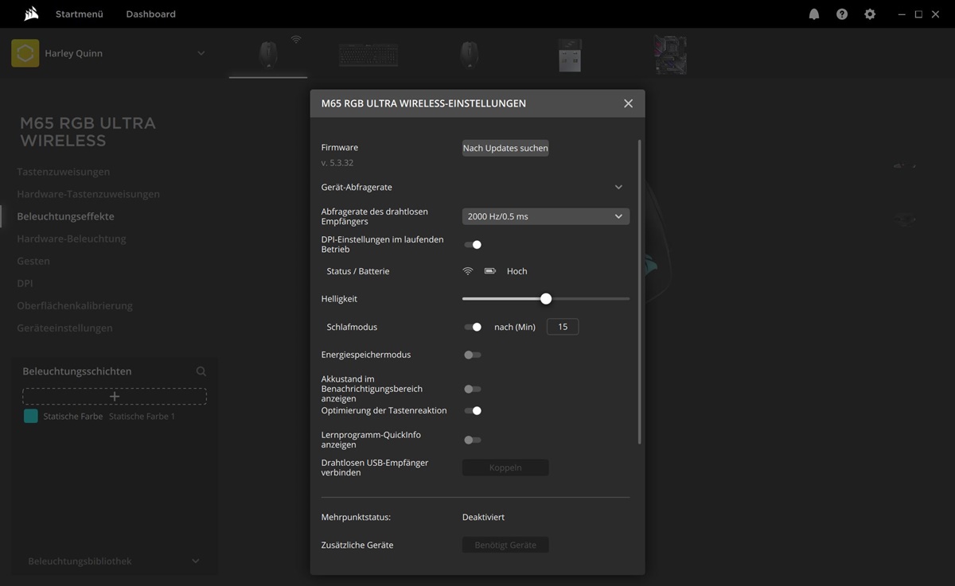This screenshot has width=955, height=586.
Task: Click the Corsair sails logo
Action: point(31,14)
